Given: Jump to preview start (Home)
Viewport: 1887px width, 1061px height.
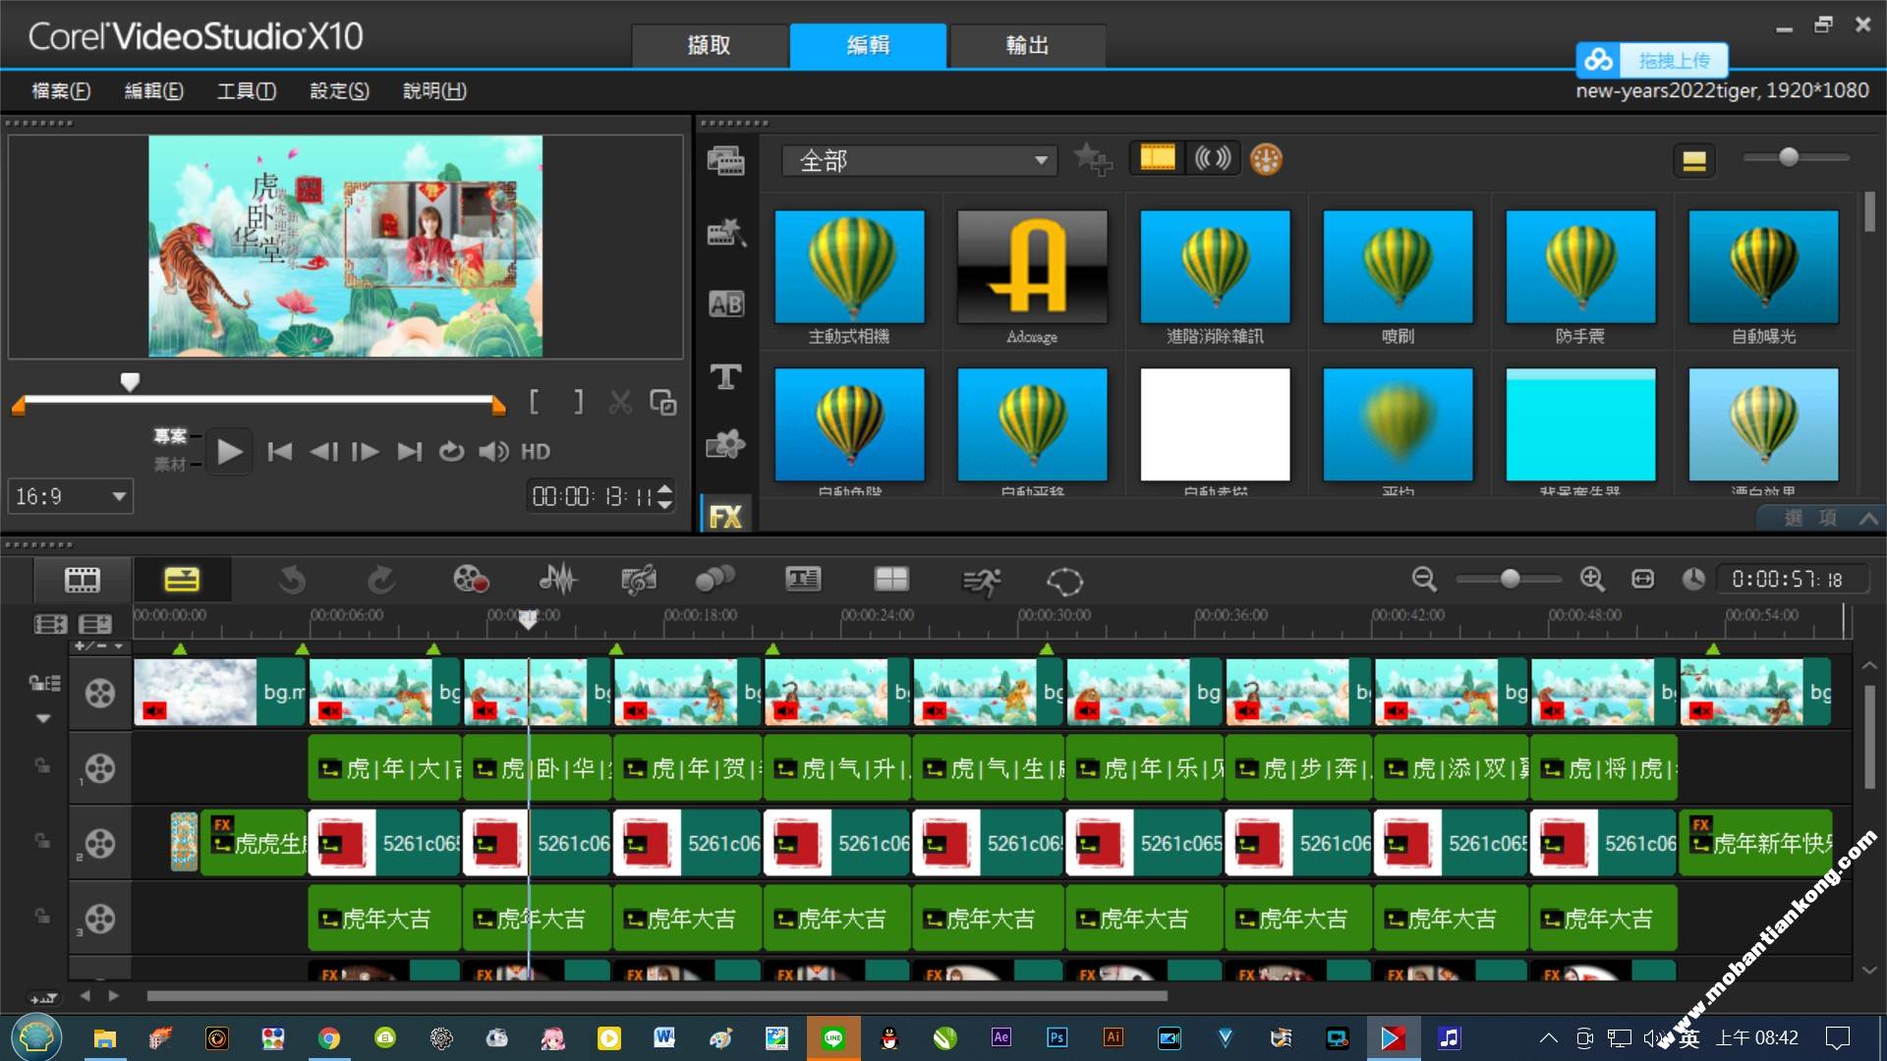Looking at the screenshot, I should 280,452.
